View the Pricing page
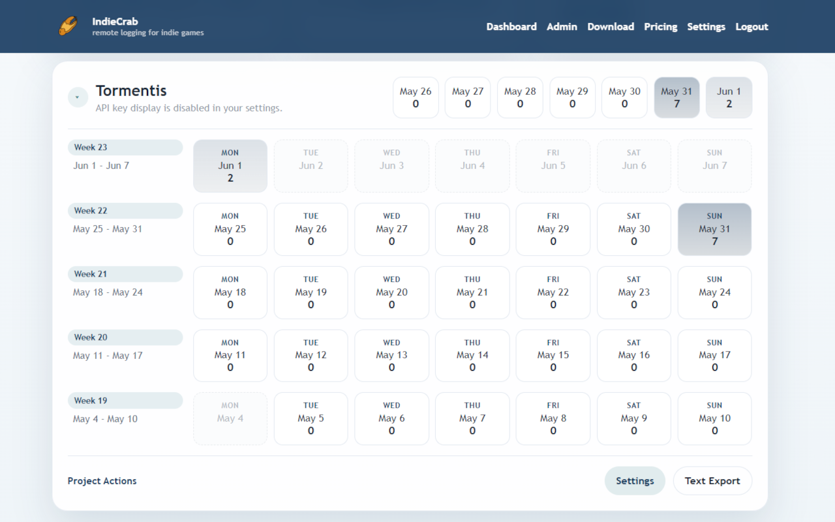Viewport: 835px width, 522px height. (x=660, y=27)
